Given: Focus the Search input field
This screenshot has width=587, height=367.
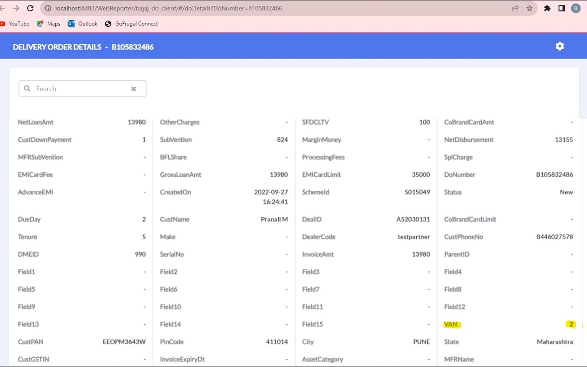Looking at the screenshot, I should click(x=82, y=89).
